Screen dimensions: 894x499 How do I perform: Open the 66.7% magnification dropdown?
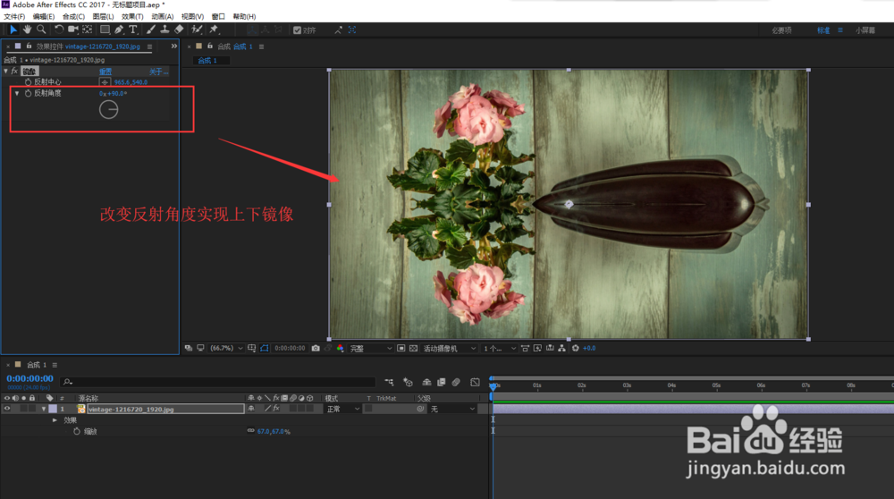click(x=226, y=348)
